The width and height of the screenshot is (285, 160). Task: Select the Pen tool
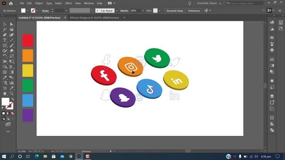5,35
